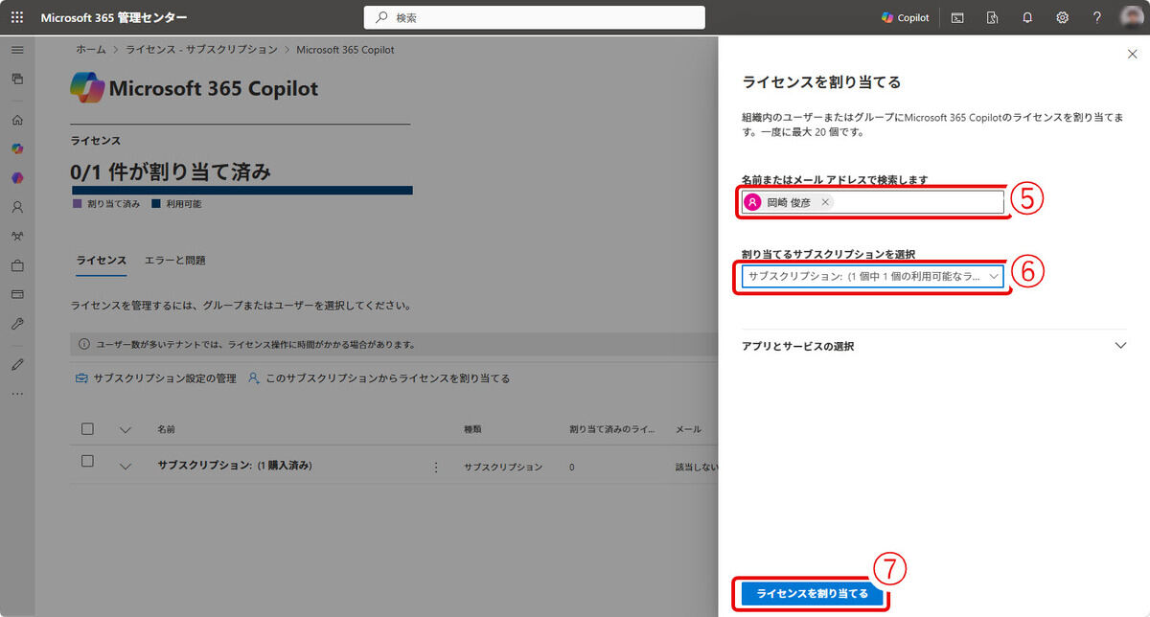Click the Home icon in left sidebar

pyautogui.click(x=17, y=120)
